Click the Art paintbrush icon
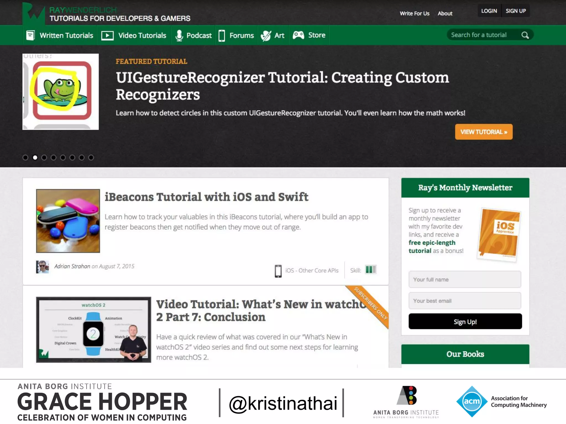 click(266, 36)
